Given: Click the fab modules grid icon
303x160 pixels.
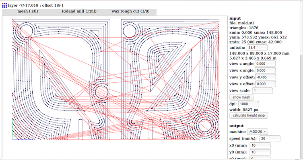Looking at the screenshot, I should (4, 5).
